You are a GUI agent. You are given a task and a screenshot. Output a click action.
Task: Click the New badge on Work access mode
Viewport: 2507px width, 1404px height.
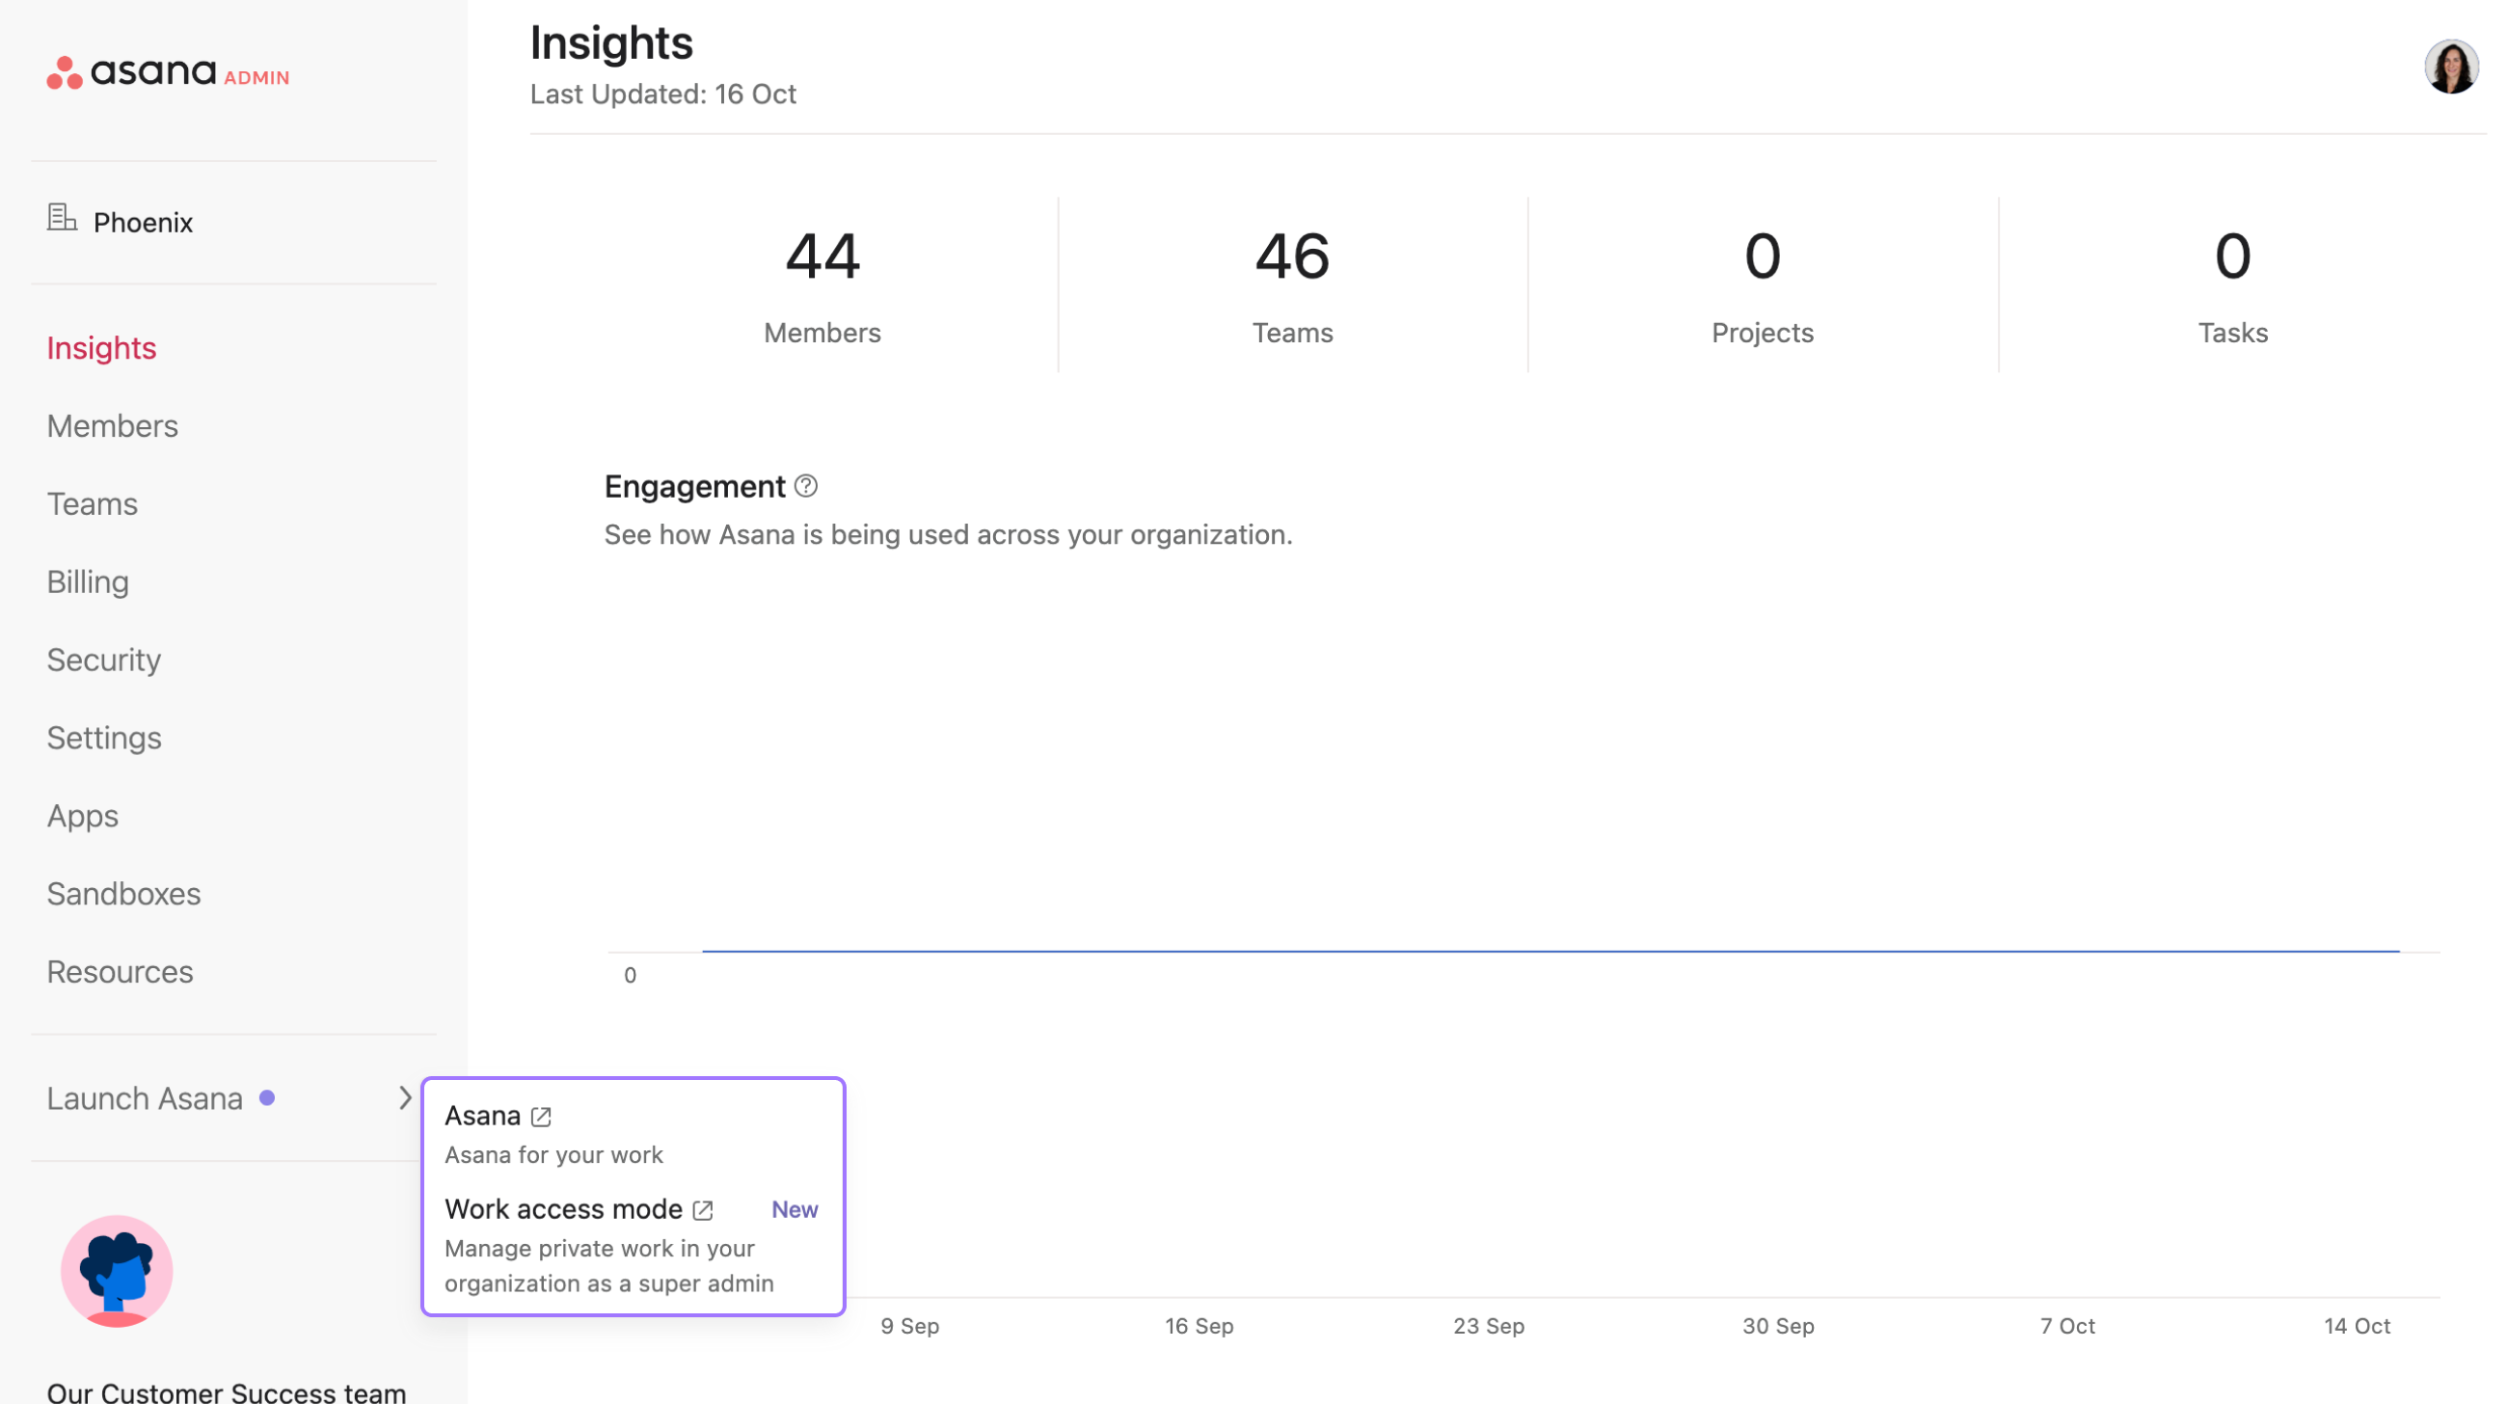795,1209
